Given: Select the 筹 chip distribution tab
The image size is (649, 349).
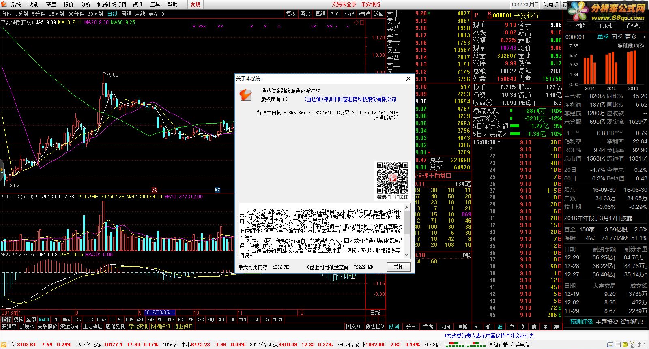Looking at the screenshot, I should [x=557, y=327].
